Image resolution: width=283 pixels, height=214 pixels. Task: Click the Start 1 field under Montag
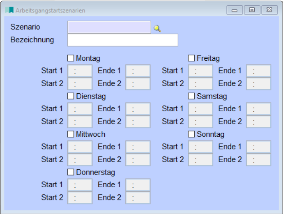80,71
